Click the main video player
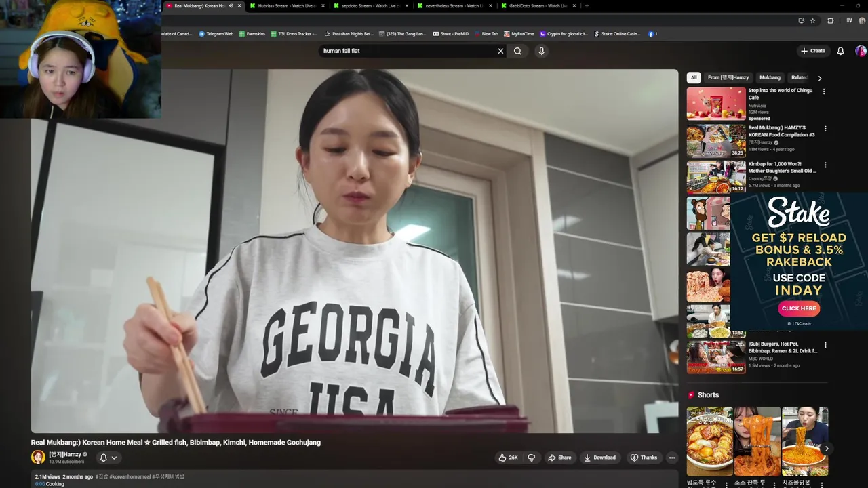 [x=355, y=251]
